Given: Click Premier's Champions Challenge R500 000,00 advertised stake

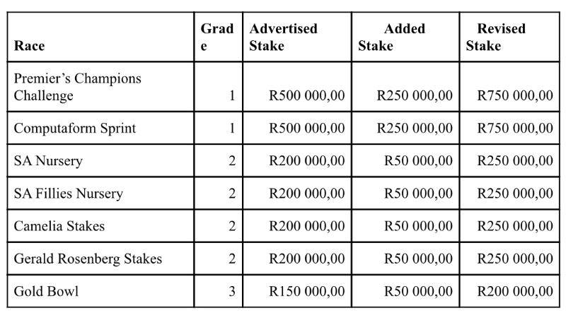Looking at the screenshot, I should pos(307,95).
